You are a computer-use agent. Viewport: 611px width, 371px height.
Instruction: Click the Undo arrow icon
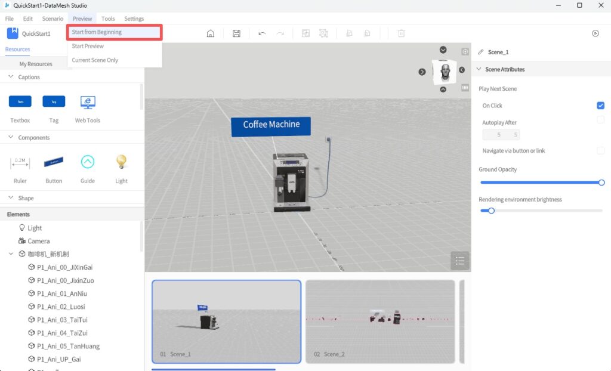coord(262,33)
